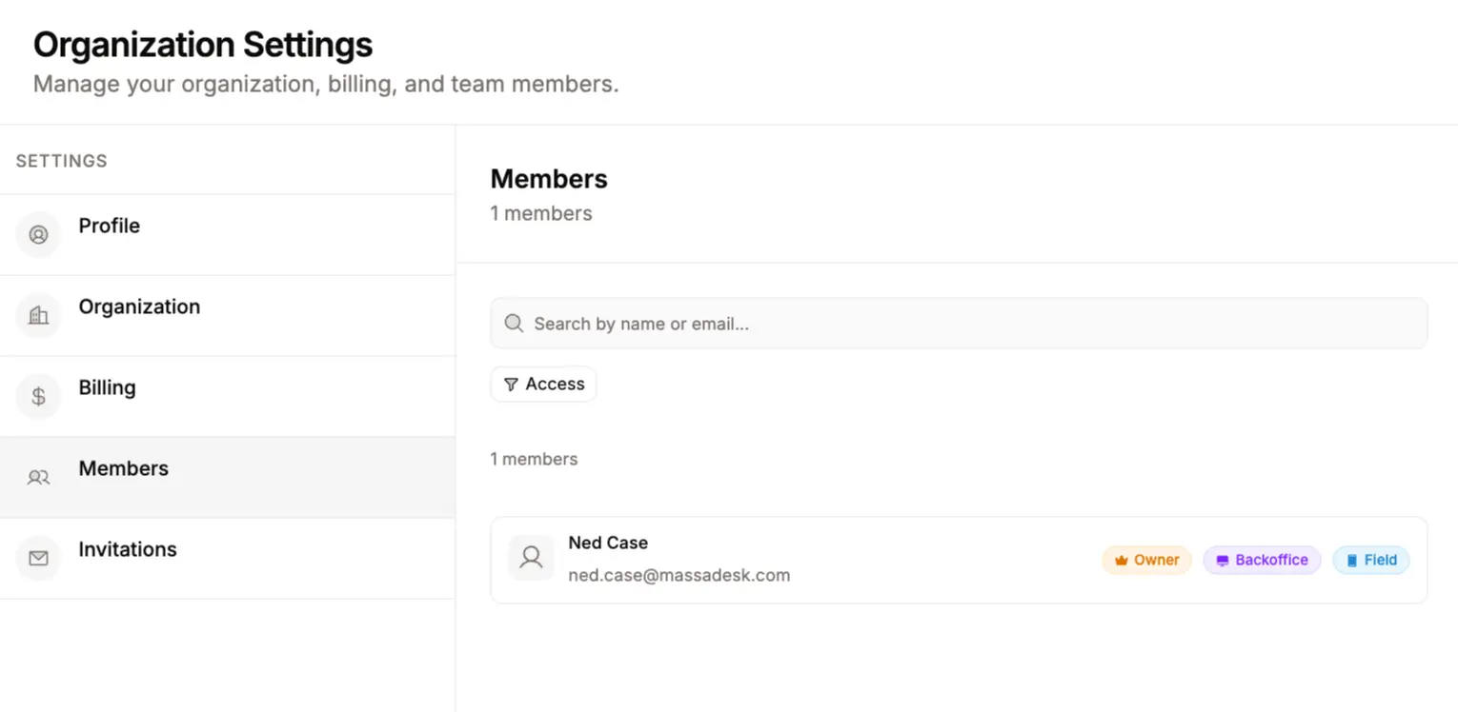Open the Profile settings tab
1458x712 pixels.
[110, 226]
